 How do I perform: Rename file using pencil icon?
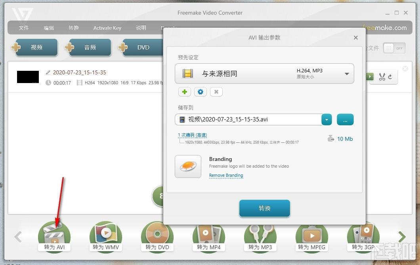48,72
